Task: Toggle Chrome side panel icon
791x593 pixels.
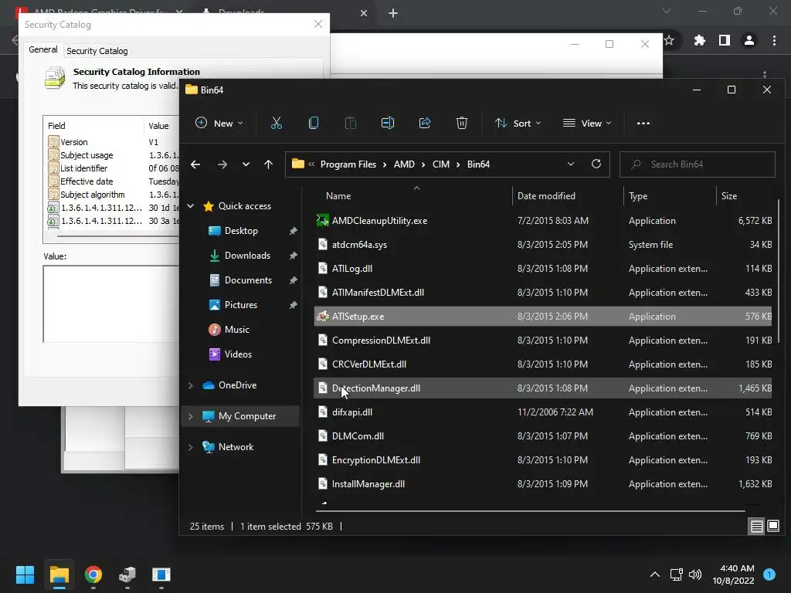Action: click(725, 40)
